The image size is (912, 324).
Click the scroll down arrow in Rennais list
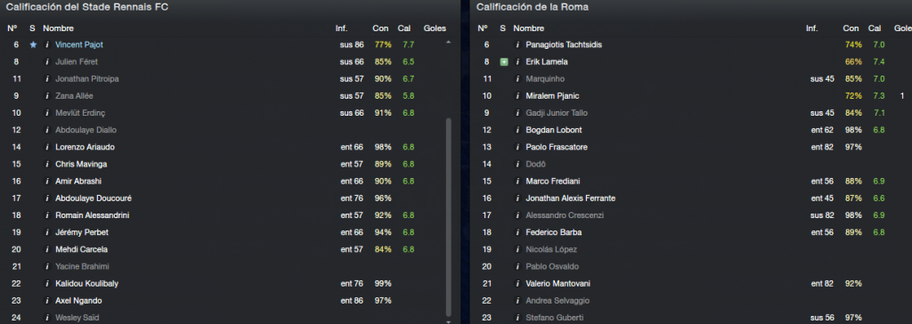point(448,320)
